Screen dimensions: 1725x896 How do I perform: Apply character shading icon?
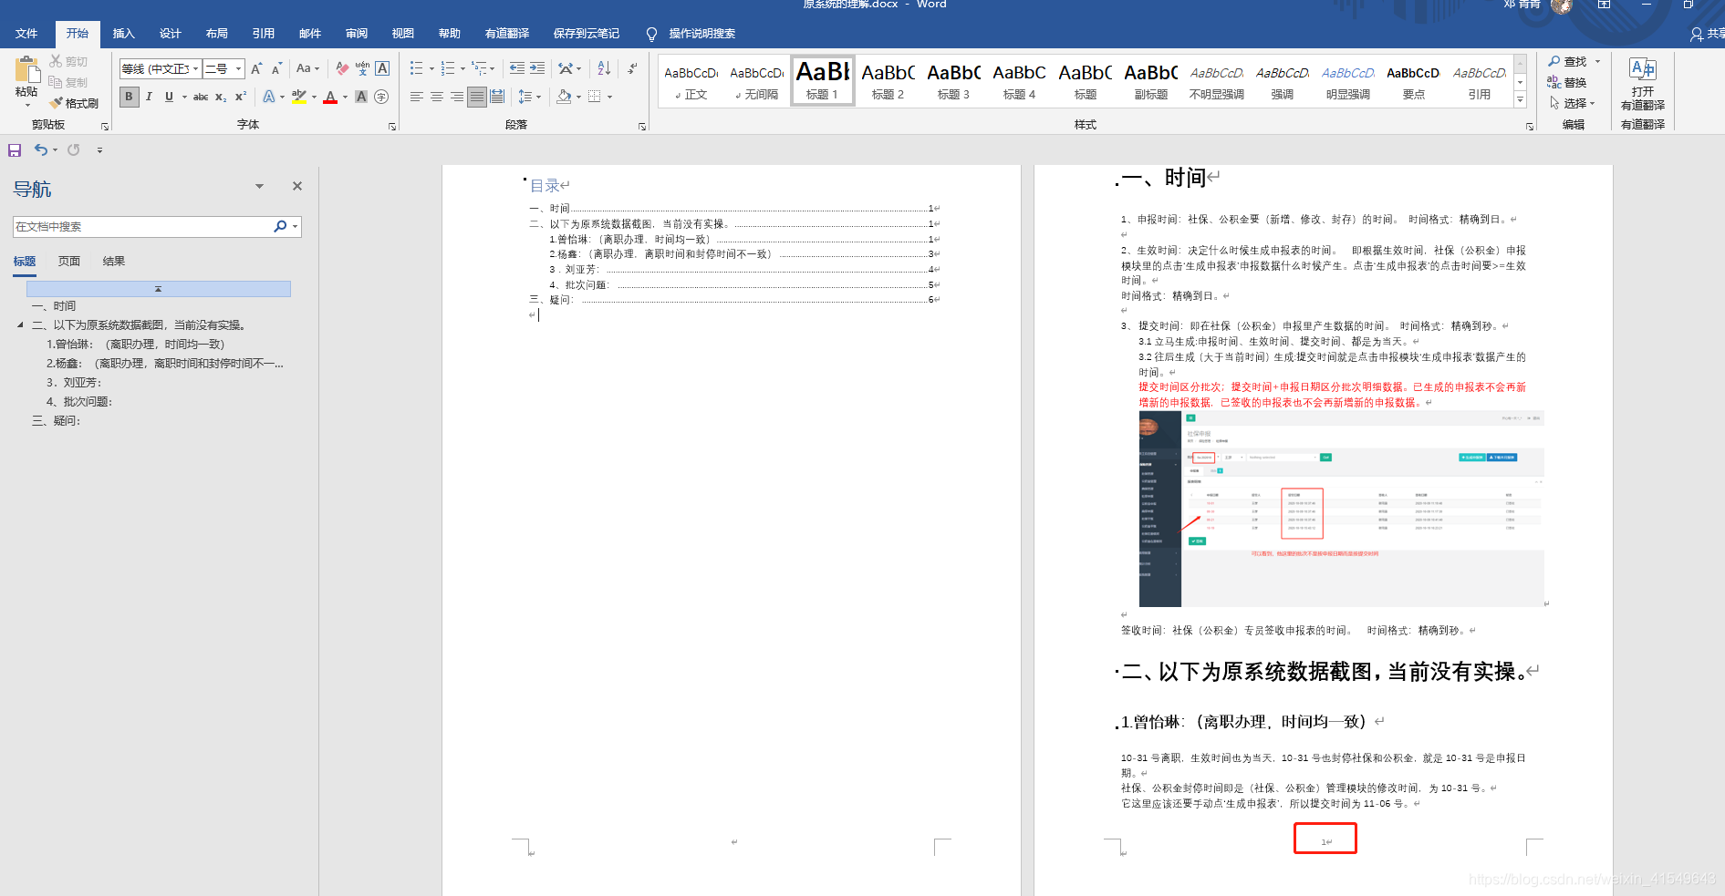361,97
